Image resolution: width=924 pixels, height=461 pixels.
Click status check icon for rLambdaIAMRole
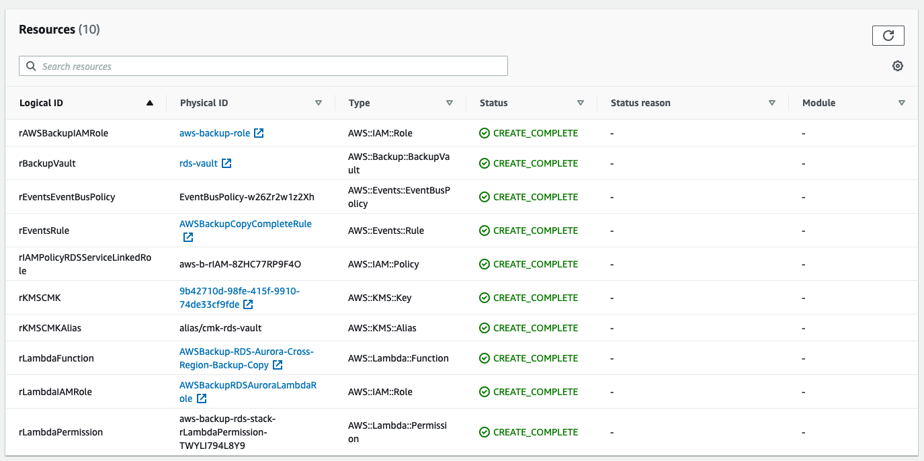coord(485,392)
